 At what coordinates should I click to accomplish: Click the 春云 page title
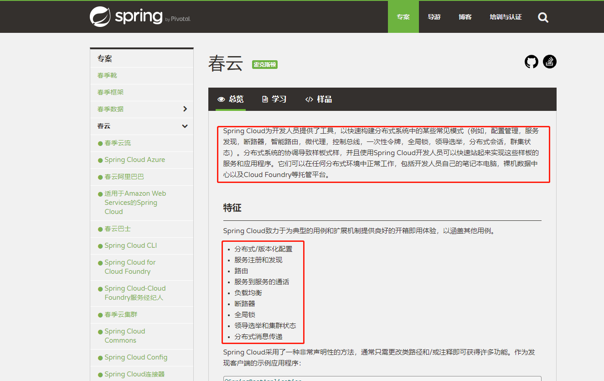coord(226,63)
